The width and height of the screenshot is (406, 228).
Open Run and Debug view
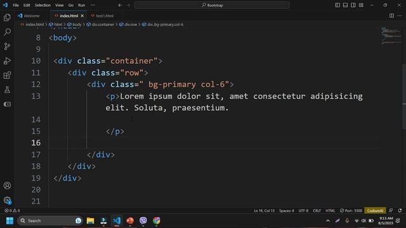coord(7,61)
